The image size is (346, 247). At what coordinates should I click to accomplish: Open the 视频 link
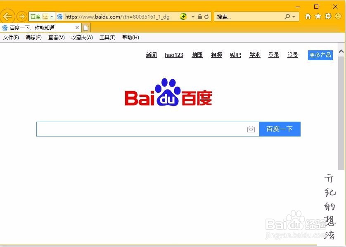pos(216,55)
